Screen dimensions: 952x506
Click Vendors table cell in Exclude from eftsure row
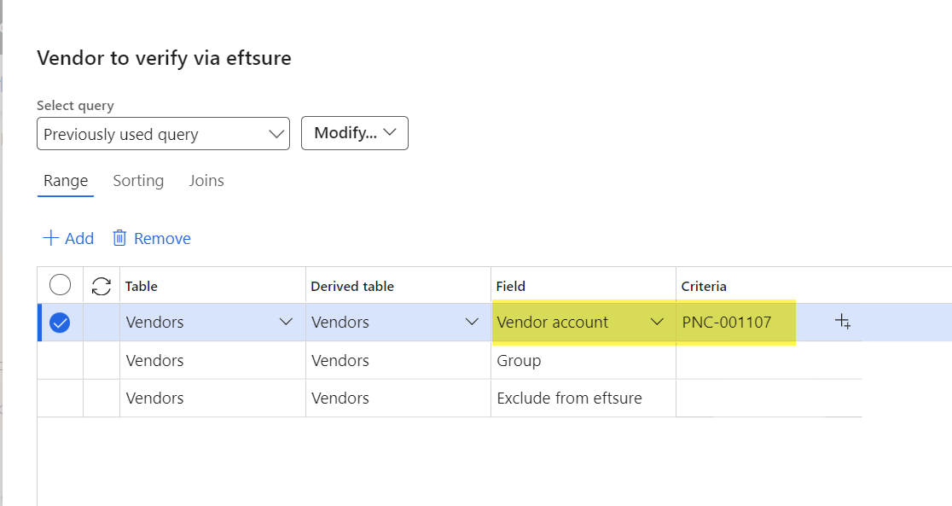(x=212, y=398)
